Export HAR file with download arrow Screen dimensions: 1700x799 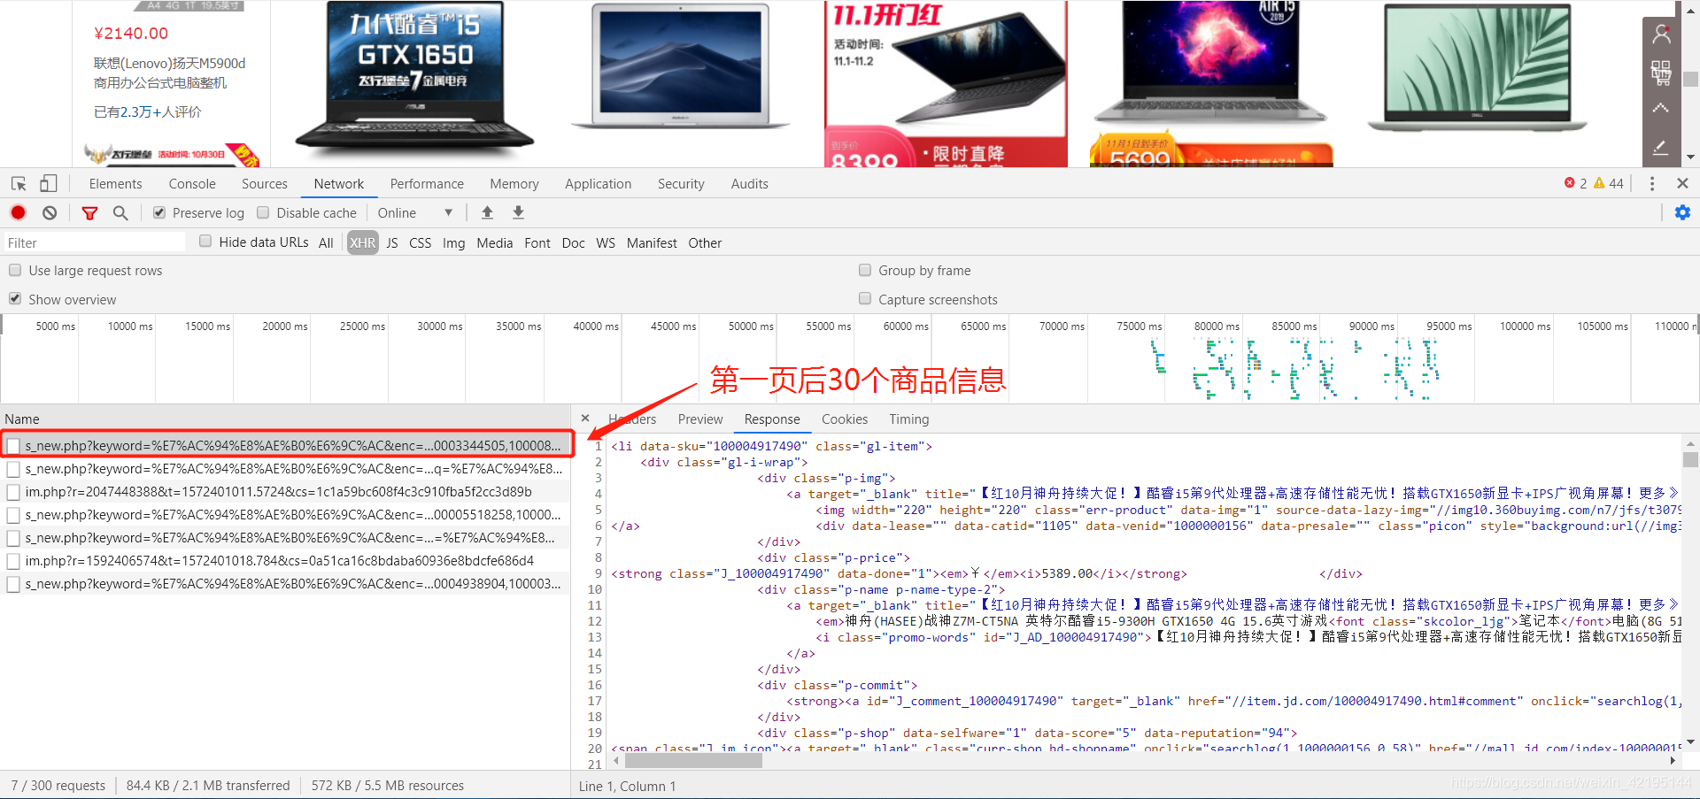click(x=519, y=212)
